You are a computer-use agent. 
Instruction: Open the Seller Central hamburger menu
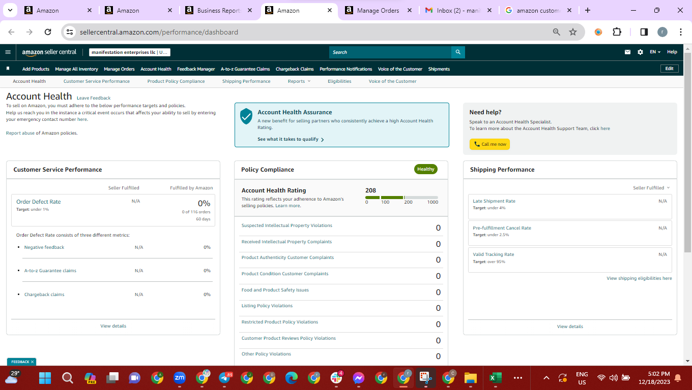[8, 52]
